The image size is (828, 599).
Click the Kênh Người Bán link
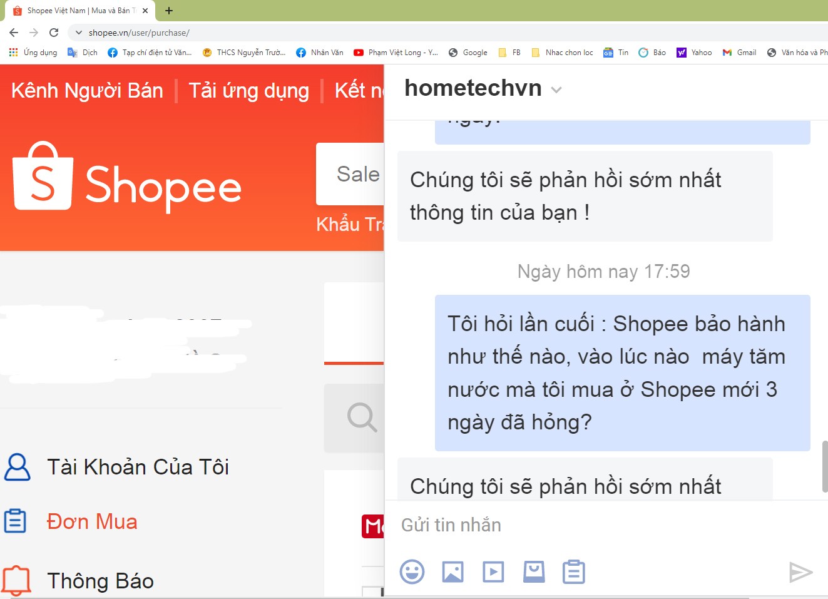(87, 91)
